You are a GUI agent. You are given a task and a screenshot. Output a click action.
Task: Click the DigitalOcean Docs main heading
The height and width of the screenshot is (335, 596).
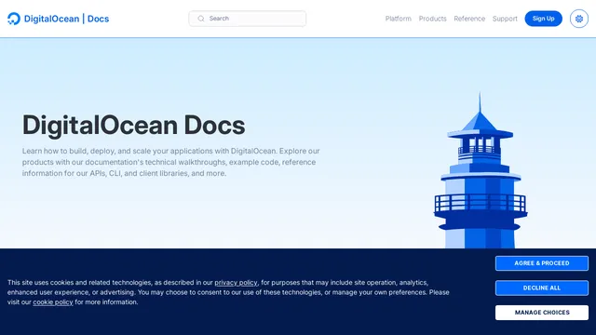[x=134, y=125]
